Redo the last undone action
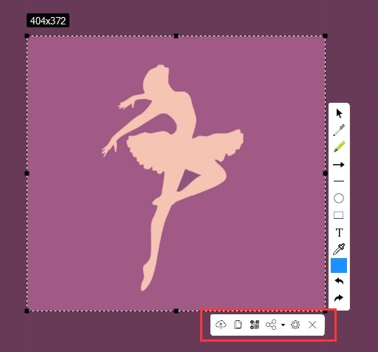The image size is (378, 352). pyautogui.click(x=339, y=298)
